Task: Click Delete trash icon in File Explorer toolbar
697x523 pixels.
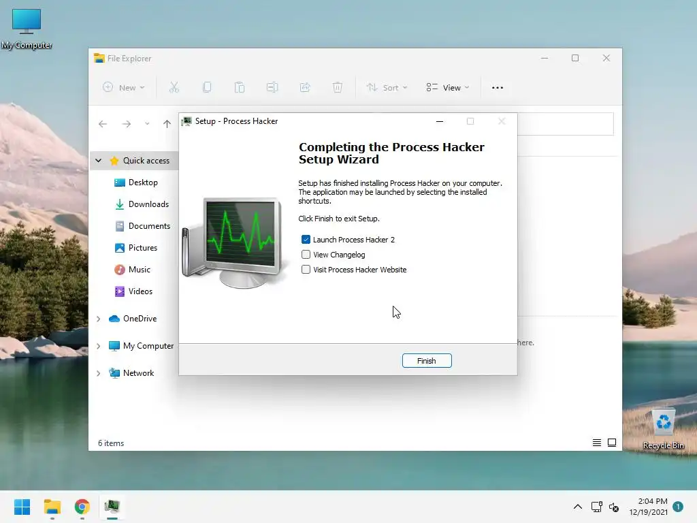Action: [x=338, y=88]
